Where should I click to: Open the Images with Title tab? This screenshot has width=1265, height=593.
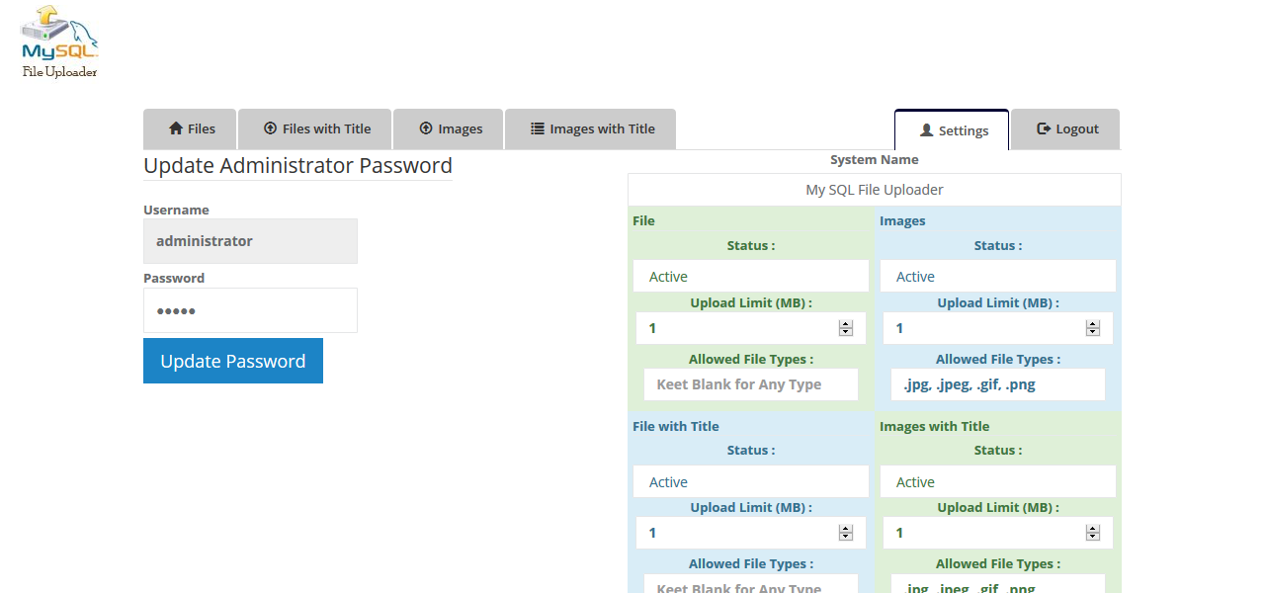590,128
